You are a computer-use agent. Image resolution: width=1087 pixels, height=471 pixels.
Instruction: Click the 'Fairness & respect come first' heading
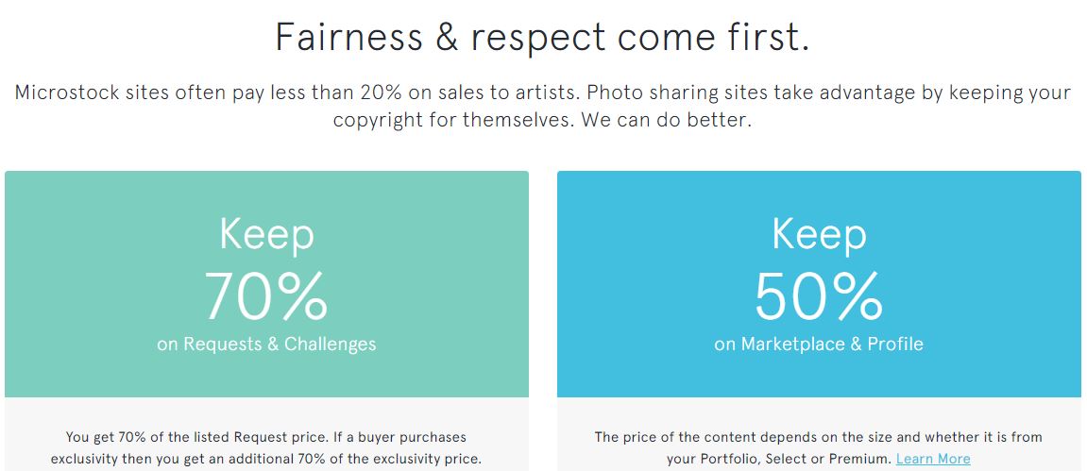click(x=542, y=37)
